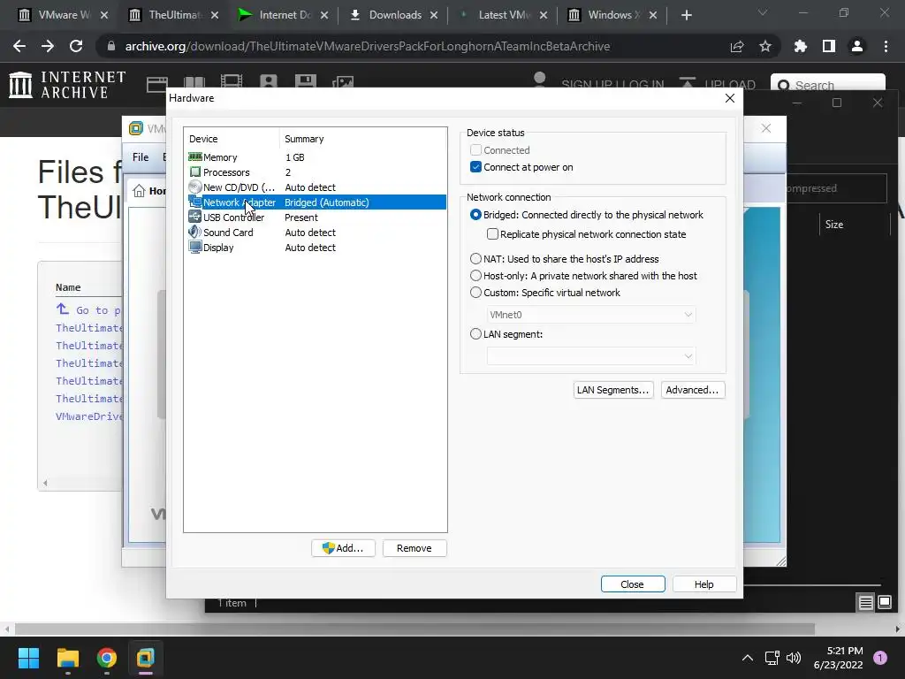The height and width of the screenshot is (679, 905).
Task: Select Bridged network connection option
Action: 475,215
